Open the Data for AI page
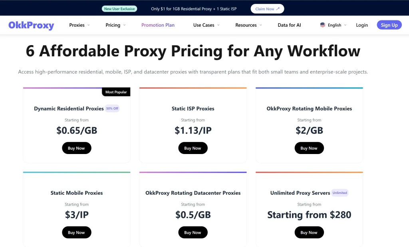The width and height of the screenshot is (409, 247). 289,25
